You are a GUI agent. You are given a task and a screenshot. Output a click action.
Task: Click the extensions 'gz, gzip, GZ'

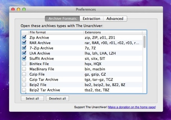click(x=95, y=74)
